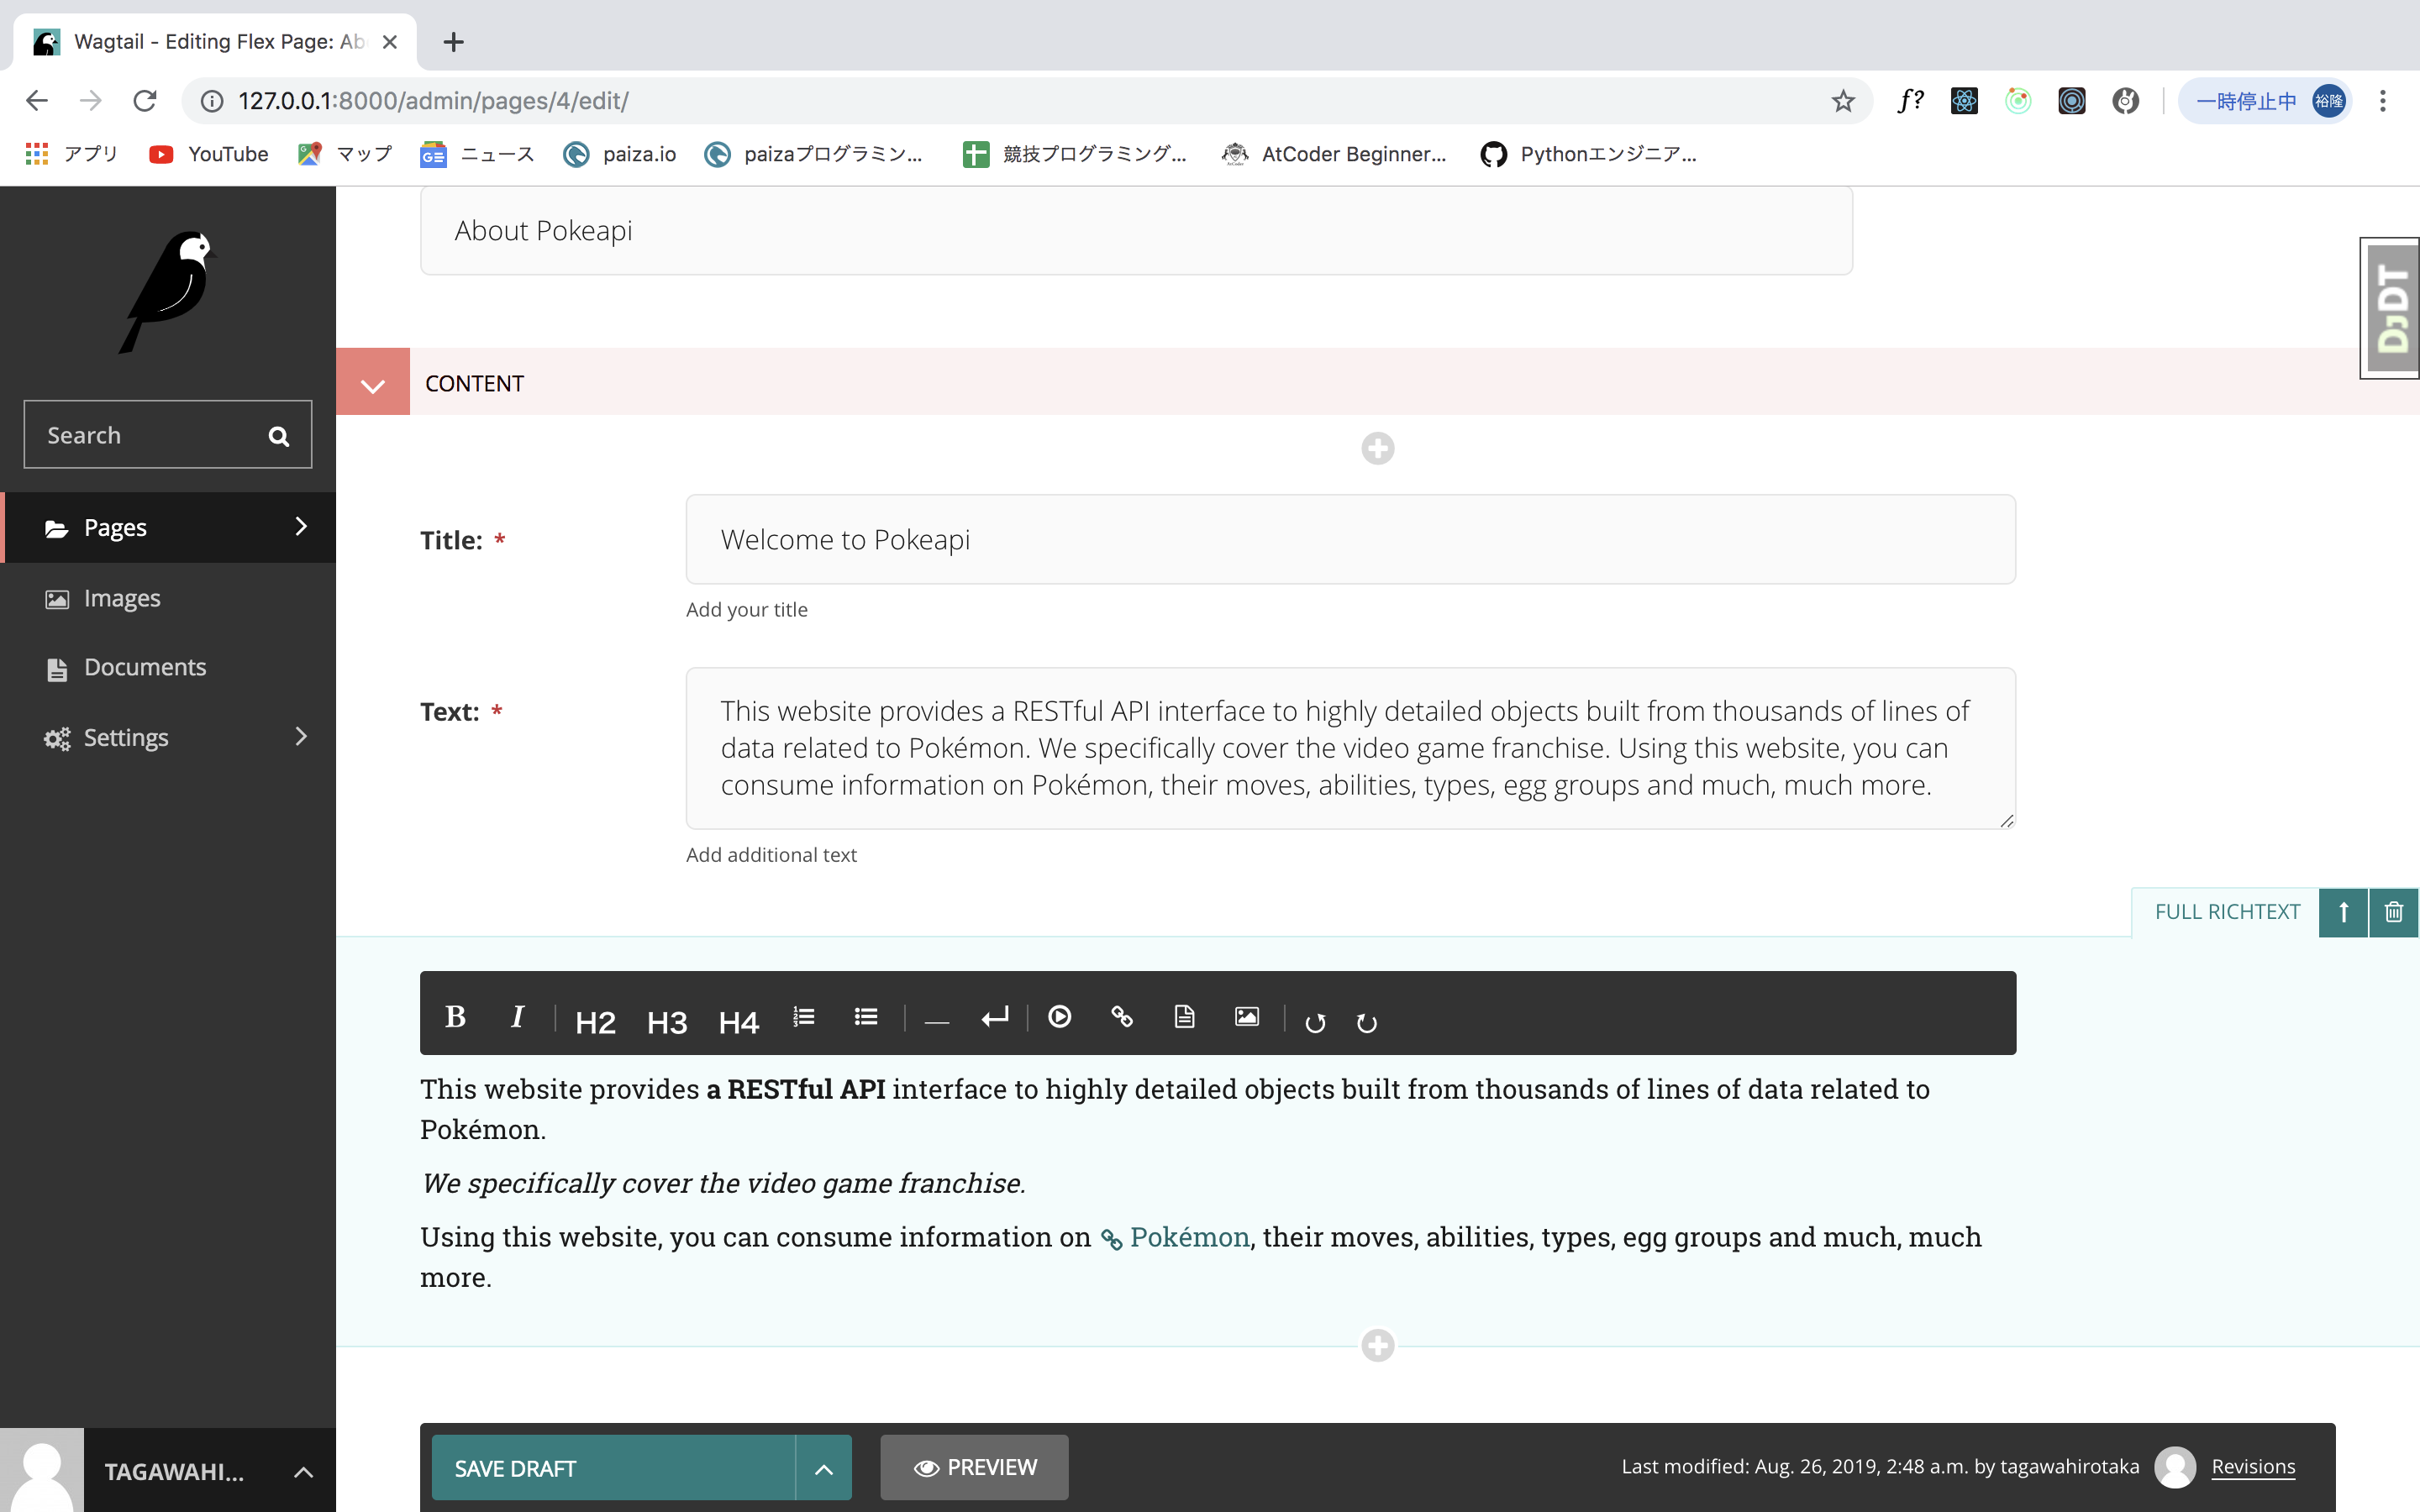This screenshot has width=2420, height=1512.
Task: Toggle Bold formatting in richtext toolbar
Action: [x=455, y=1017]
